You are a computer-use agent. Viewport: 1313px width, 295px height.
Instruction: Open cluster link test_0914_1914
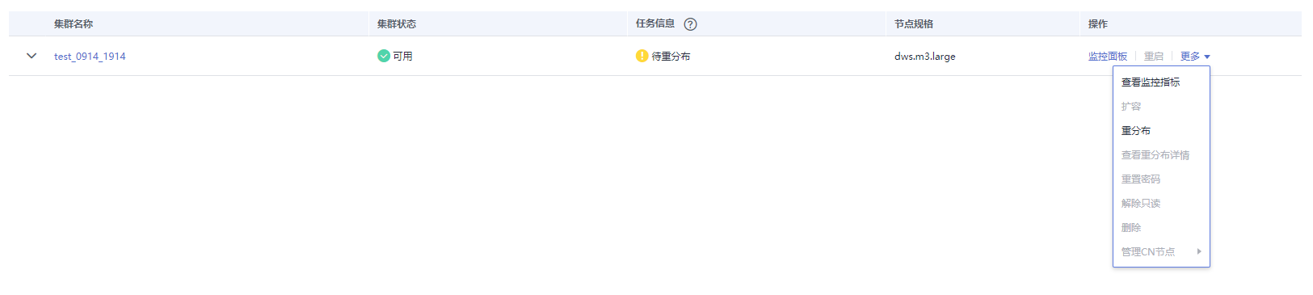tap(90, 57)
